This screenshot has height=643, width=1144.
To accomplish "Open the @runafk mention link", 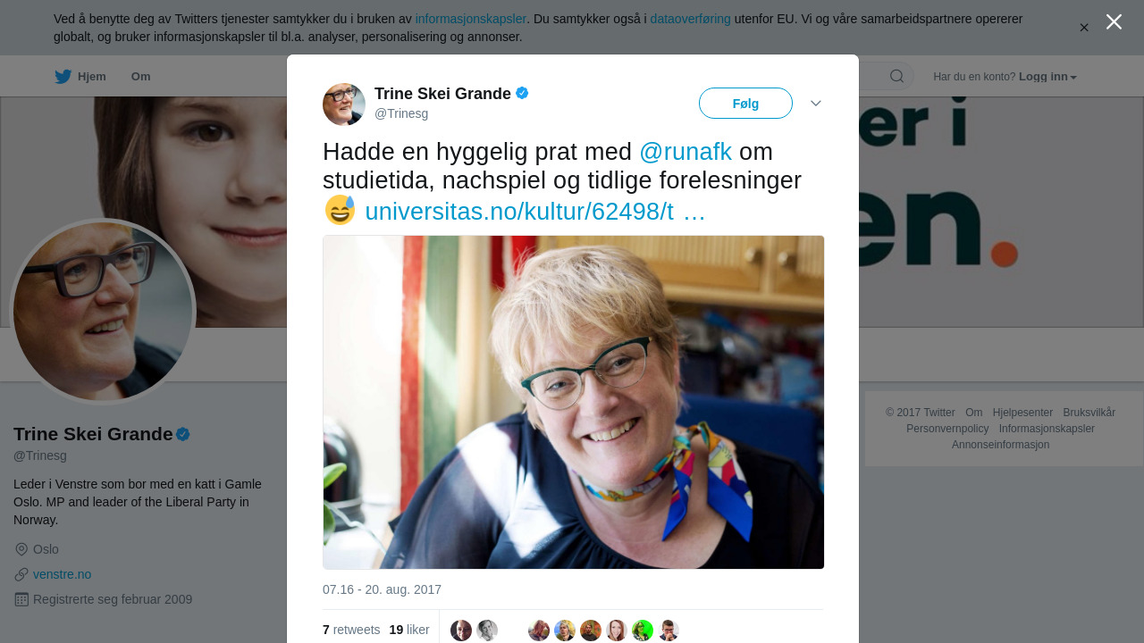I will (686, 152).
